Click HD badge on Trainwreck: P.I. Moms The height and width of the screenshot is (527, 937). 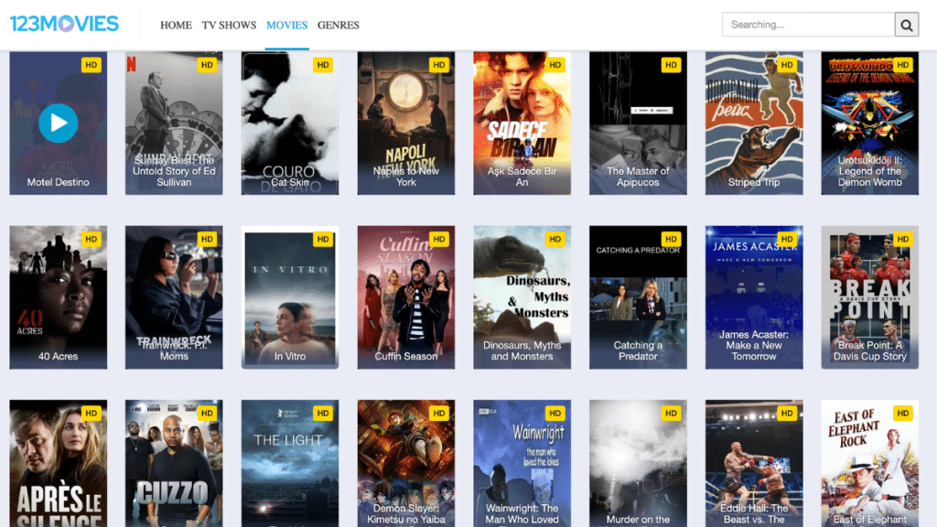(207, 239)
